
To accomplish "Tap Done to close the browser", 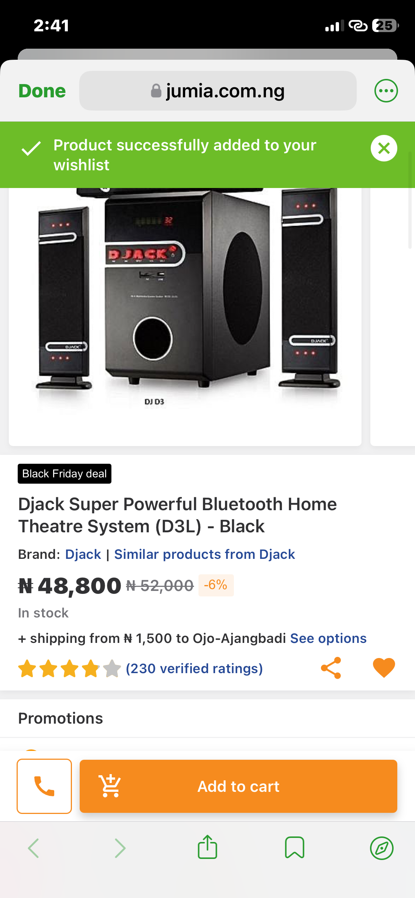I will coord(42,91).
